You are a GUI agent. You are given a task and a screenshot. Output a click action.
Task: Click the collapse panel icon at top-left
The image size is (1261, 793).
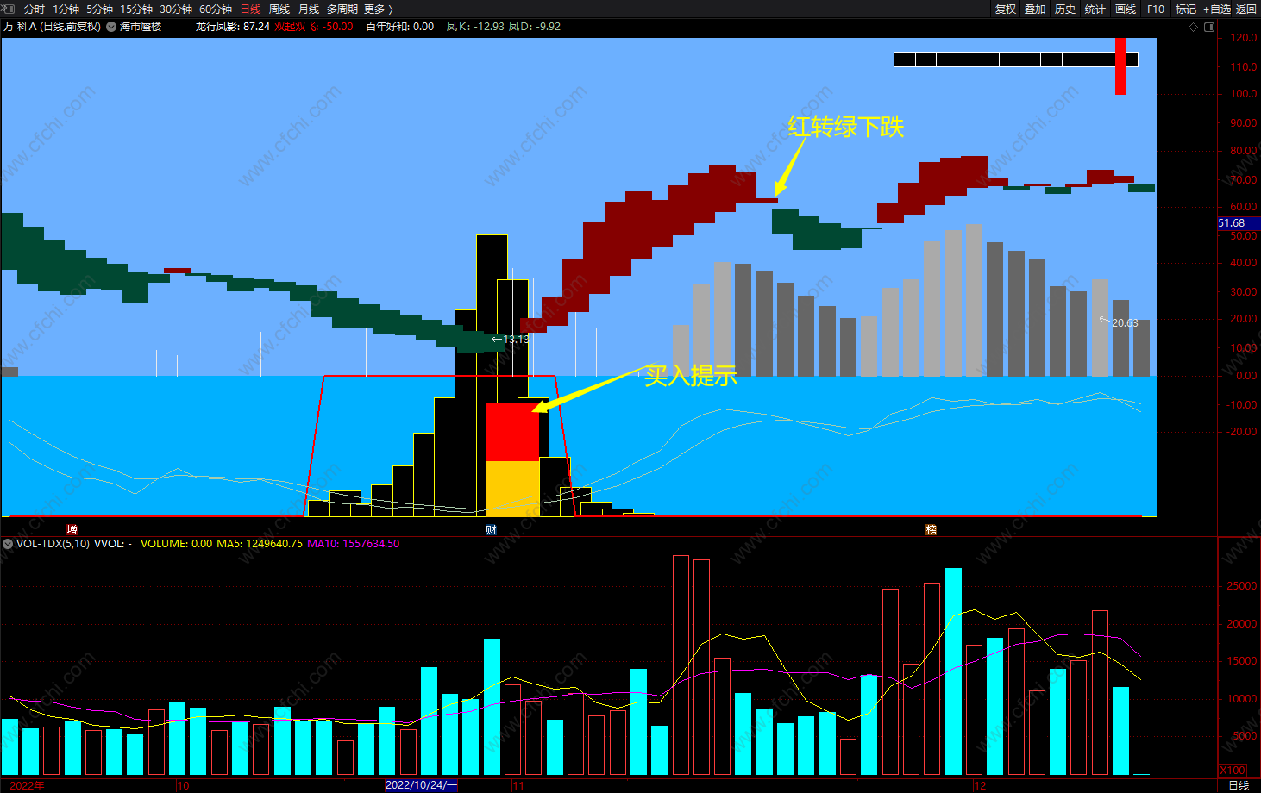9,9
